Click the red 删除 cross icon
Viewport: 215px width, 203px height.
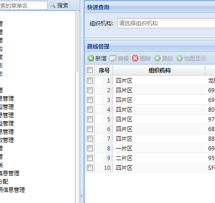coord(135,58)
